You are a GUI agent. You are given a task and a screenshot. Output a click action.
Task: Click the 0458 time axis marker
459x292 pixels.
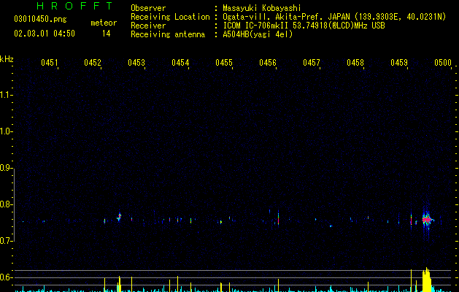point(355,63)
